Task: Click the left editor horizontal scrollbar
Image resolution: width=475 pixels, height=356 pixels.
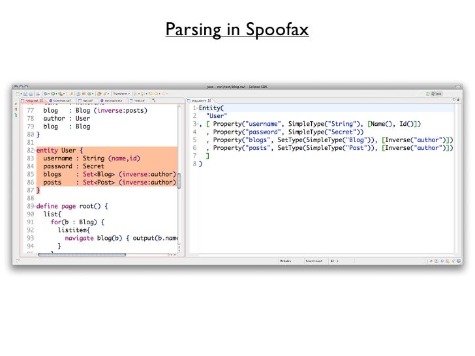Action: [x=82, y=255]
